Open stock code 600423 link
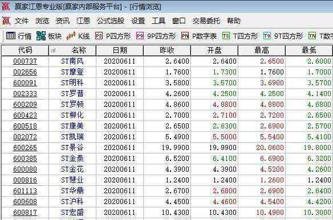 25,115
